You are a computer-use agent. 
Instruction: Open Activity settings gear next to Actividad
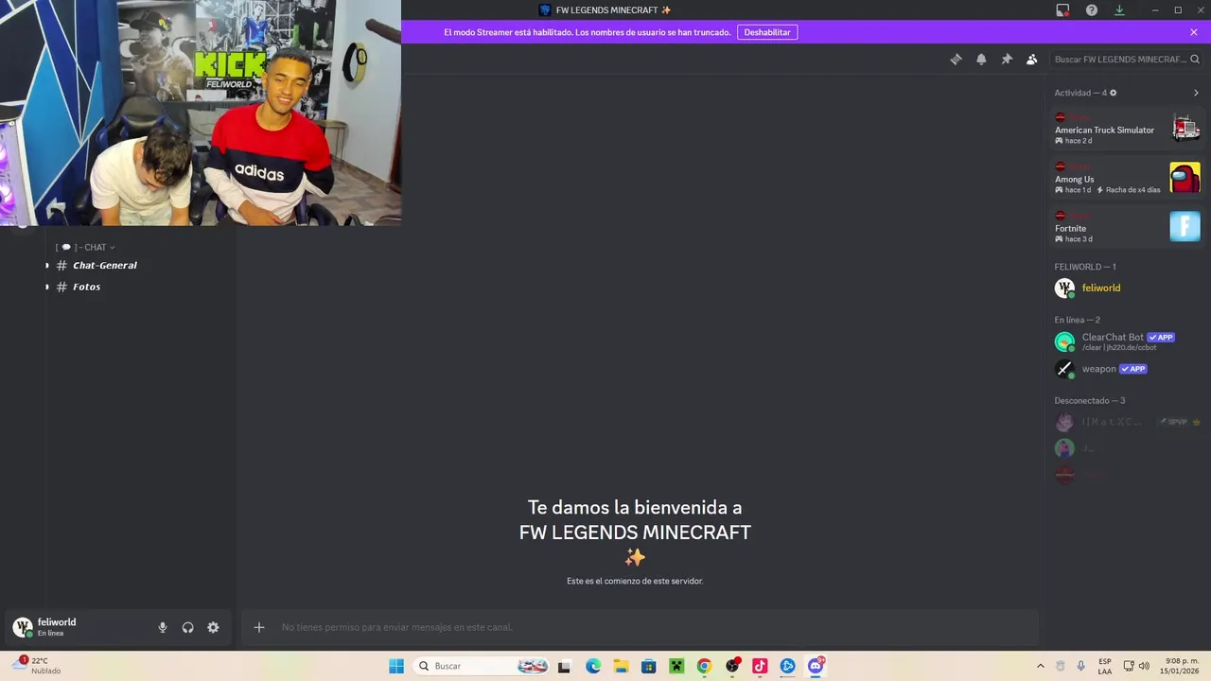click(1113, 93)
